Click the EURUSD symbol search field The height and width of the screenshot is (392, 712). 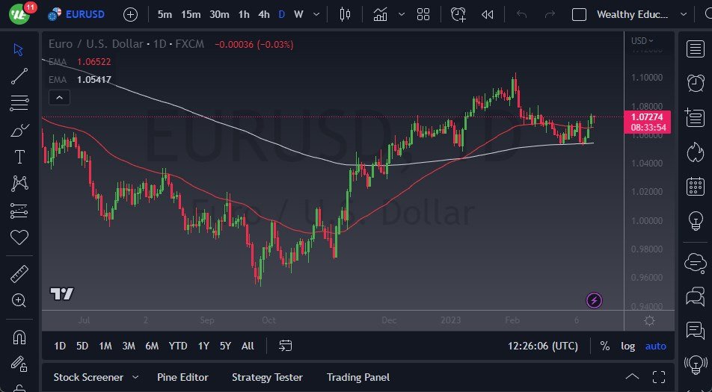pyautogui.click(x=85, y=14)
